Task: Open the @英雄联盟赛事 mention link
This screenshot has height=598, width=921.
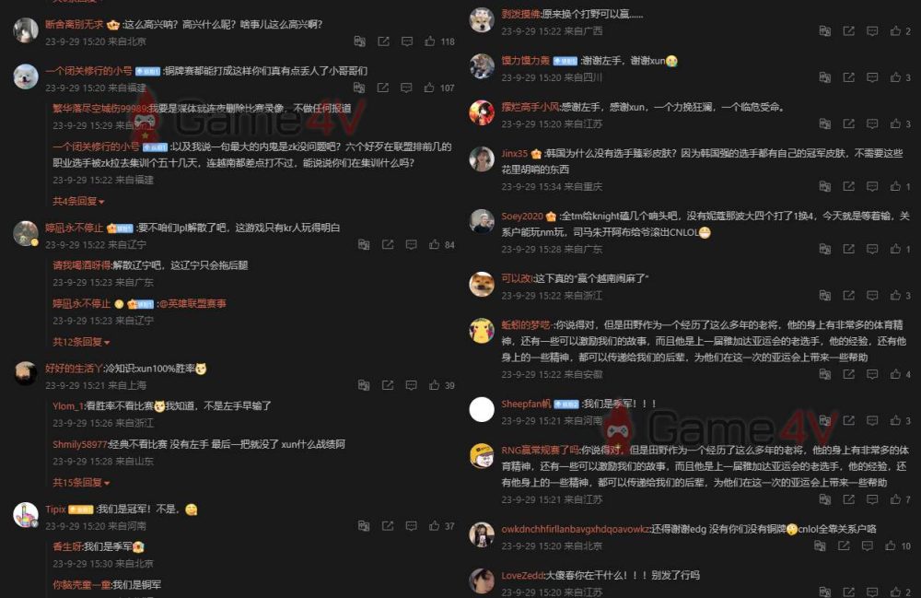Action: (192, 304)
